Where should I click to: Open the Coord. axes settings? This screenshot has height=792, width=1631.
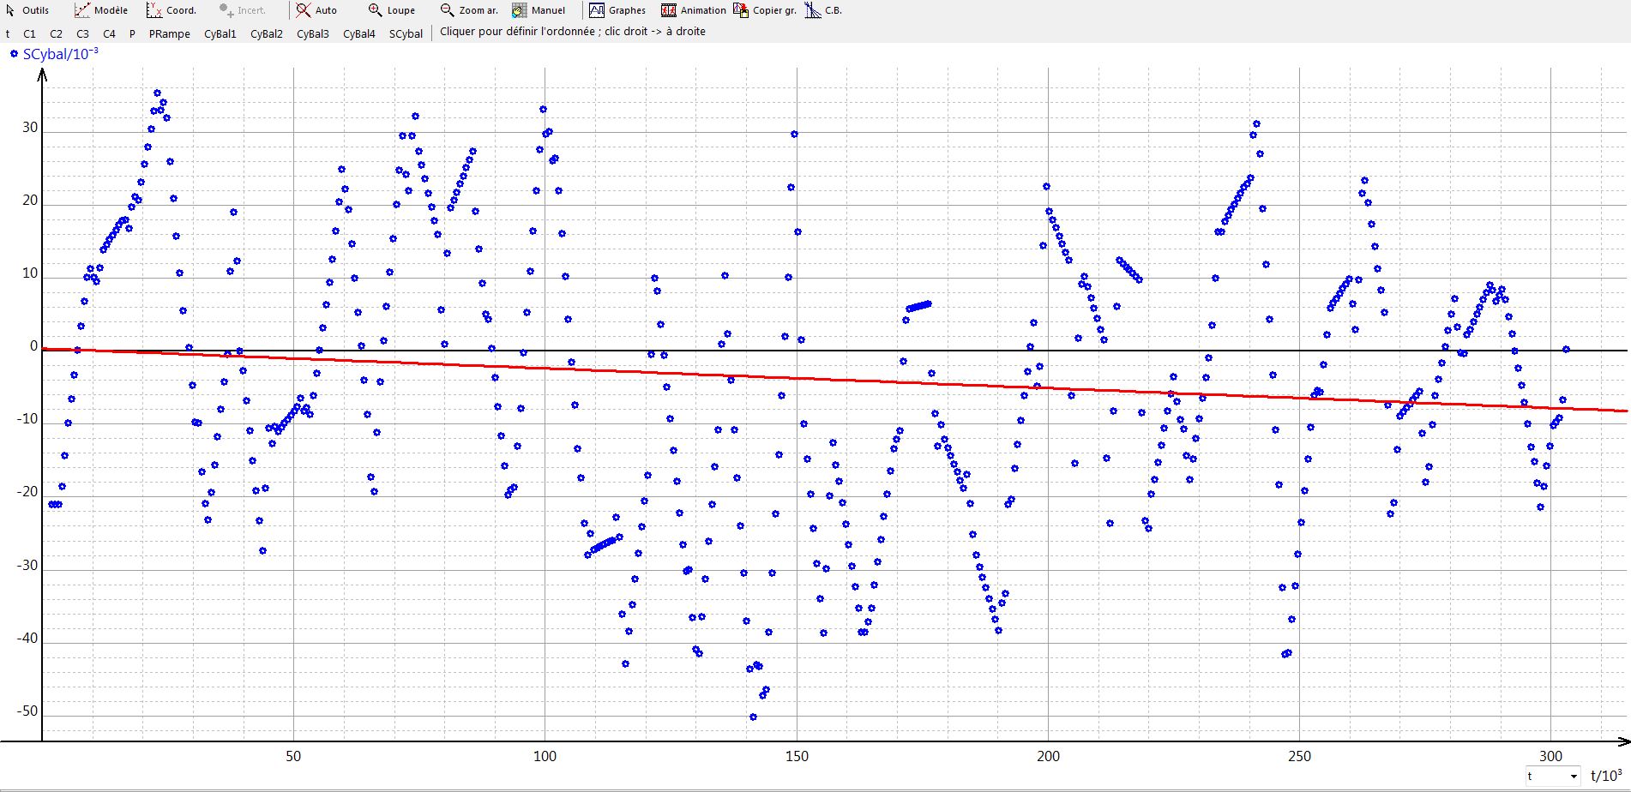pyautogui.click(x=172, y=10)
